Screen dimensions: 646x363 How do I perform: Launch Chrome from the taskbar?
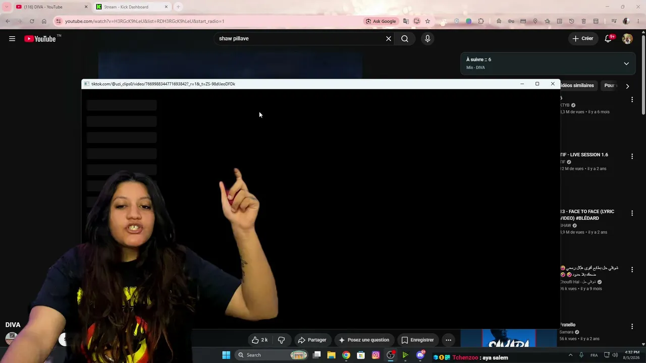point(346,355)
